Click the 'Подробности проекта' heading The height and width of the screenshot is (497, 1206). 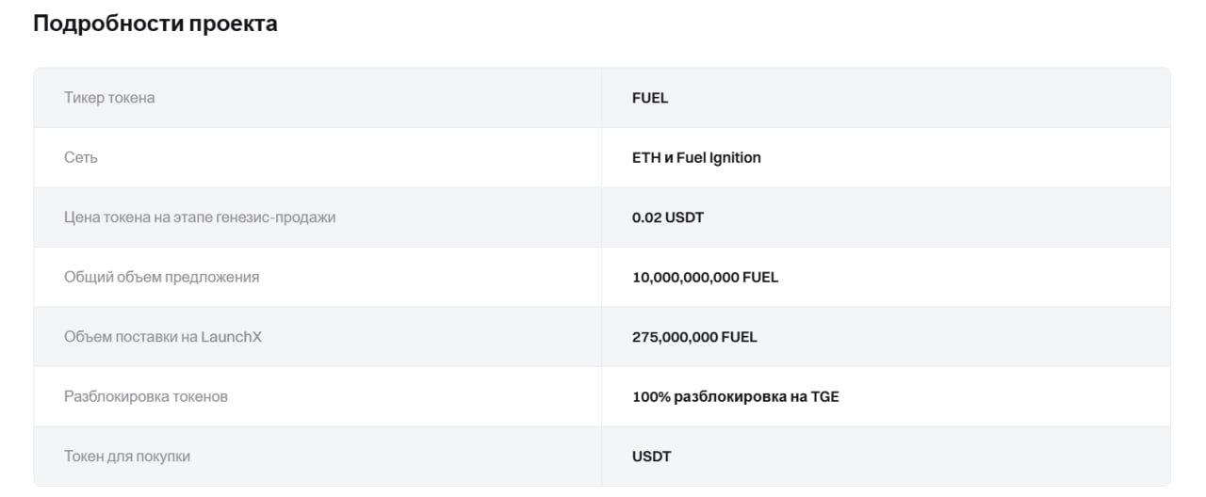tap(155, 24)
